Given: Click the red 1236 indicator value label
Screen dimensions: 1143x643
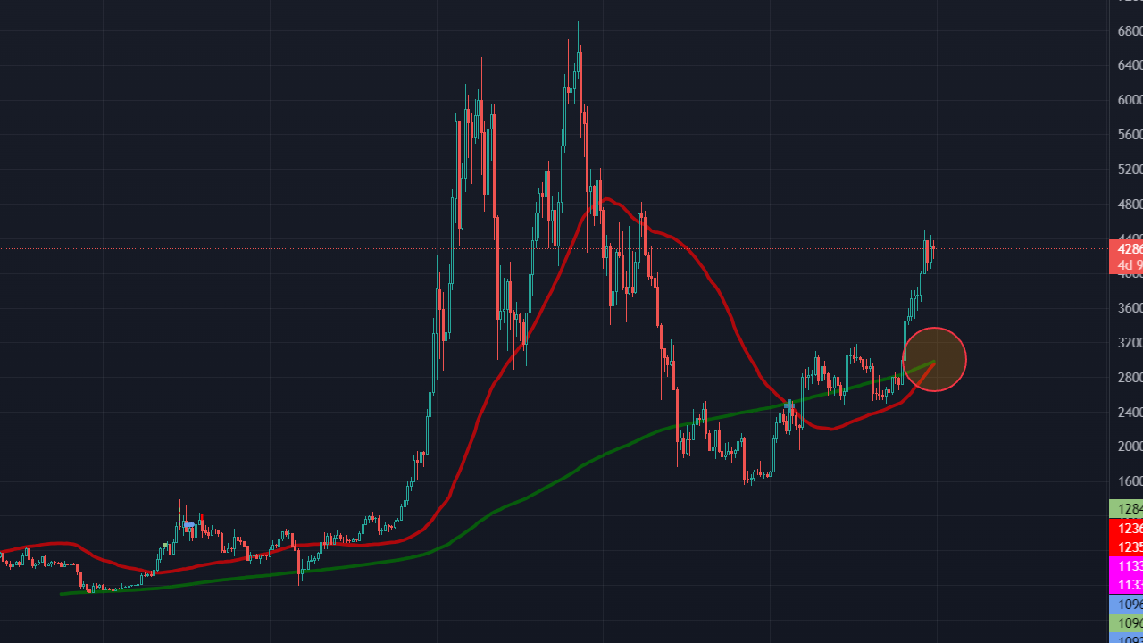Looking at the screenshot, I should (1126, 529).
